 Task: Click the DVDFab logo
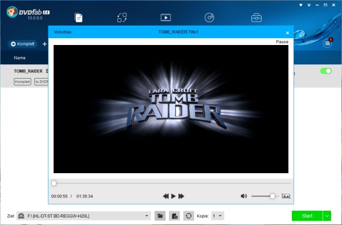pos(28,13)
